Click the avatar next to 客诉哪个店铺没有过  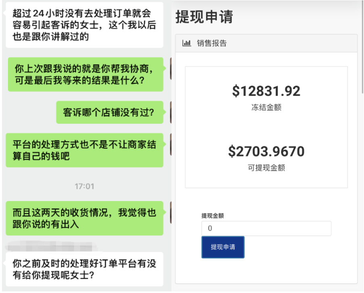(172, 112)
